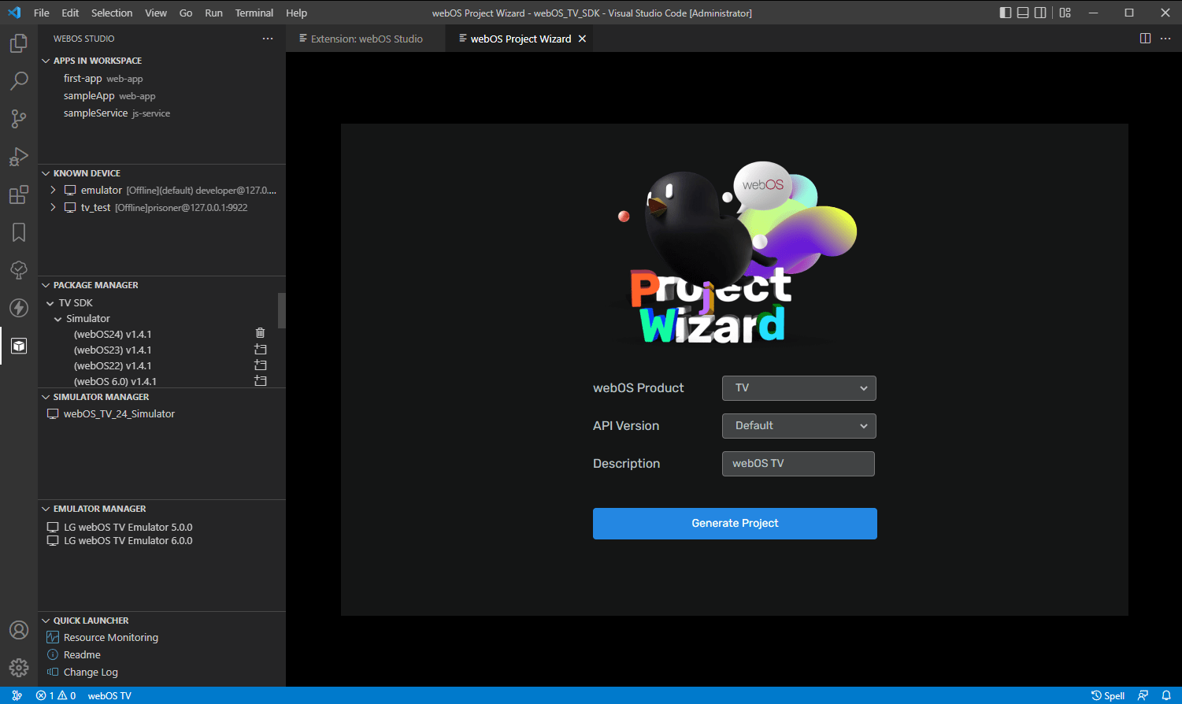Split the editor right
Screen dimensions: 1182x704
1146,39
